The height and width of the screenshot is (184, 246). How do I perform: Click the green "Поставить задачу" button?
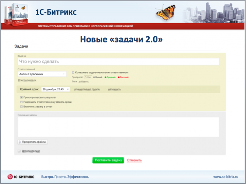pos(108,160)
